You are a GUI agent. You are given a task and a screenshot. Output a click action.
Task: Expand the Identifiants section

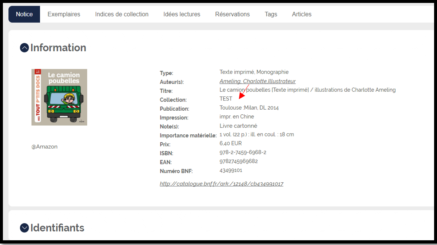(24, 228)
